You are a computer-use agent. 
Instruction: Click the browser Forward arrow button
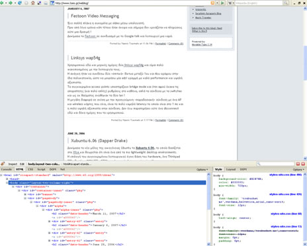pos(11,3)
